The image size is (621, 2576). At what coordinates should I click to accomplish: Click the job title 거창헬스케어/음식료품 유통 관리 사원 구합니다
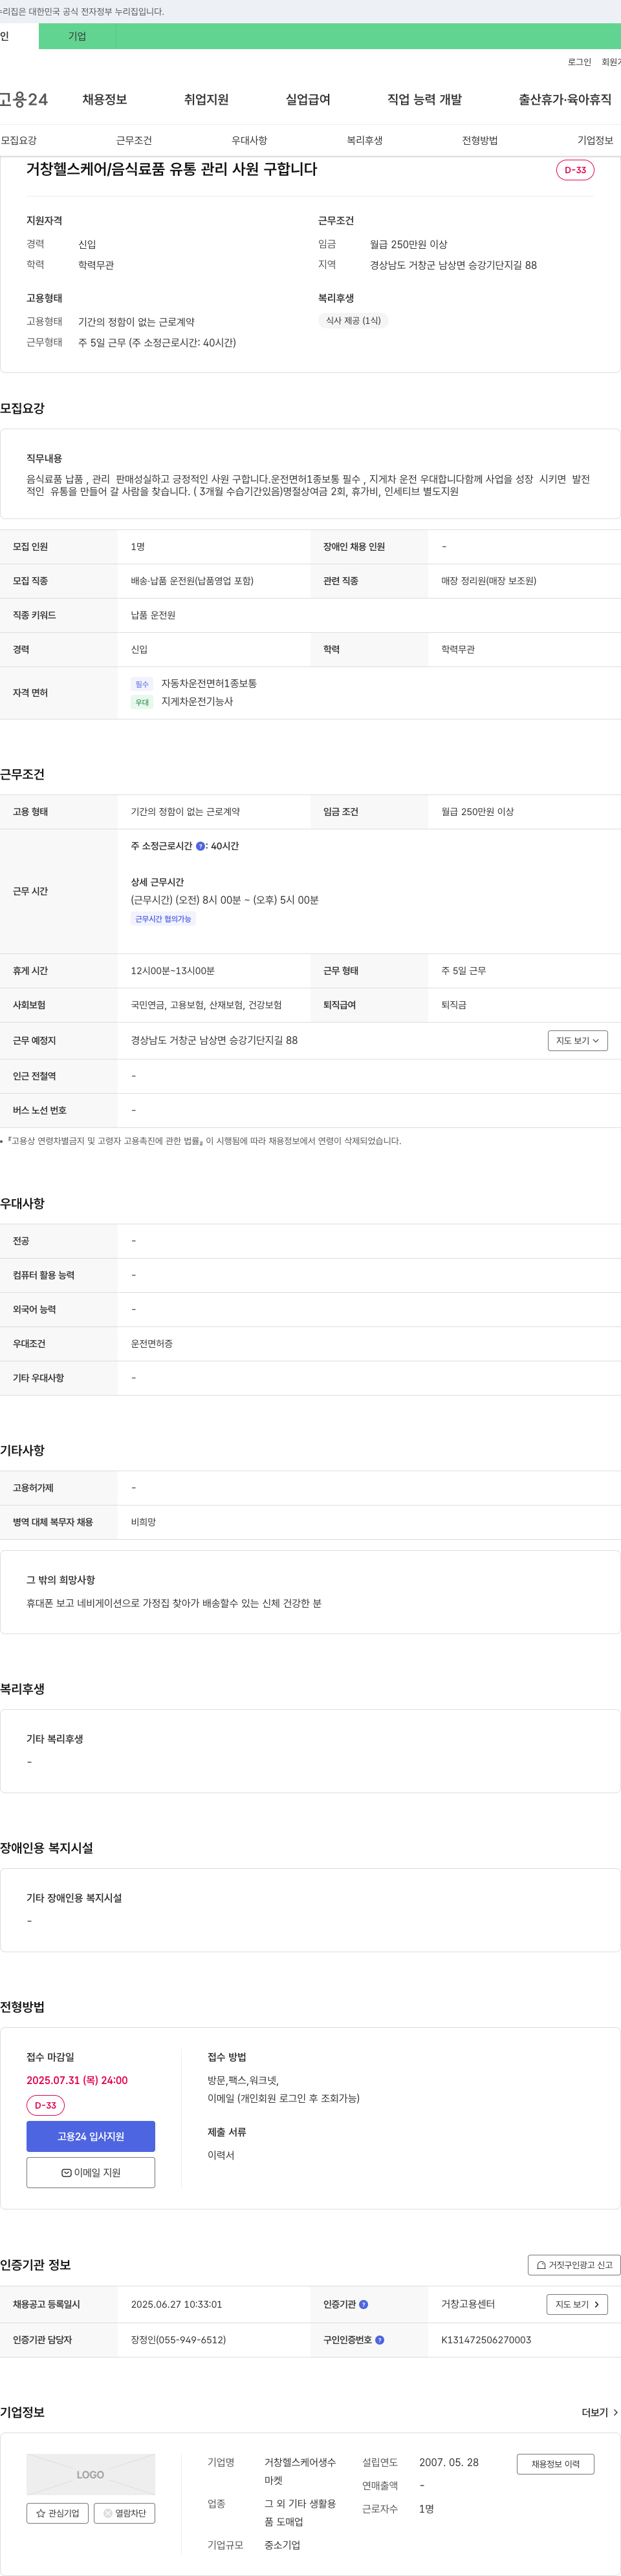coord(171,169)
